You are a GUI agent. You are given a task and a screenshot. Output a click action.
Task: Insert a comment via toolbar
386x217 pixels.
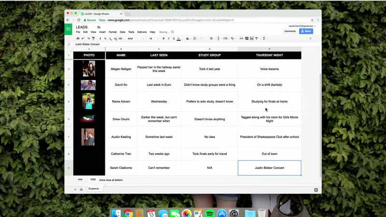tap(247, 39)
